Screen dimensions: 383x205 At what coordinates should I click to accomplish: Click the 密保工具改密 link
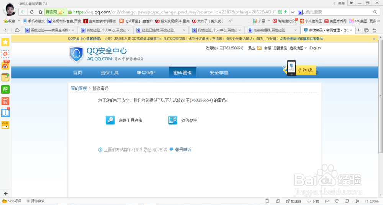(131, 121)
